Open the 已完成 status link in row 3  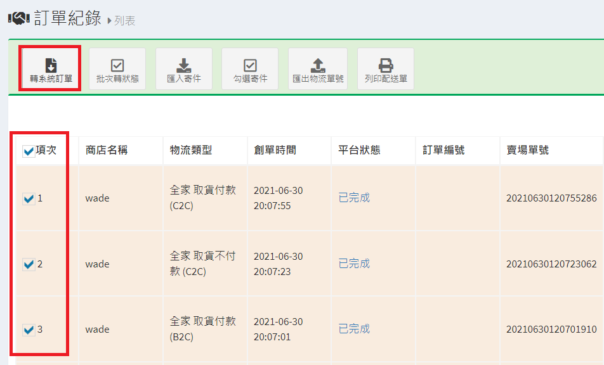[354, 329]
